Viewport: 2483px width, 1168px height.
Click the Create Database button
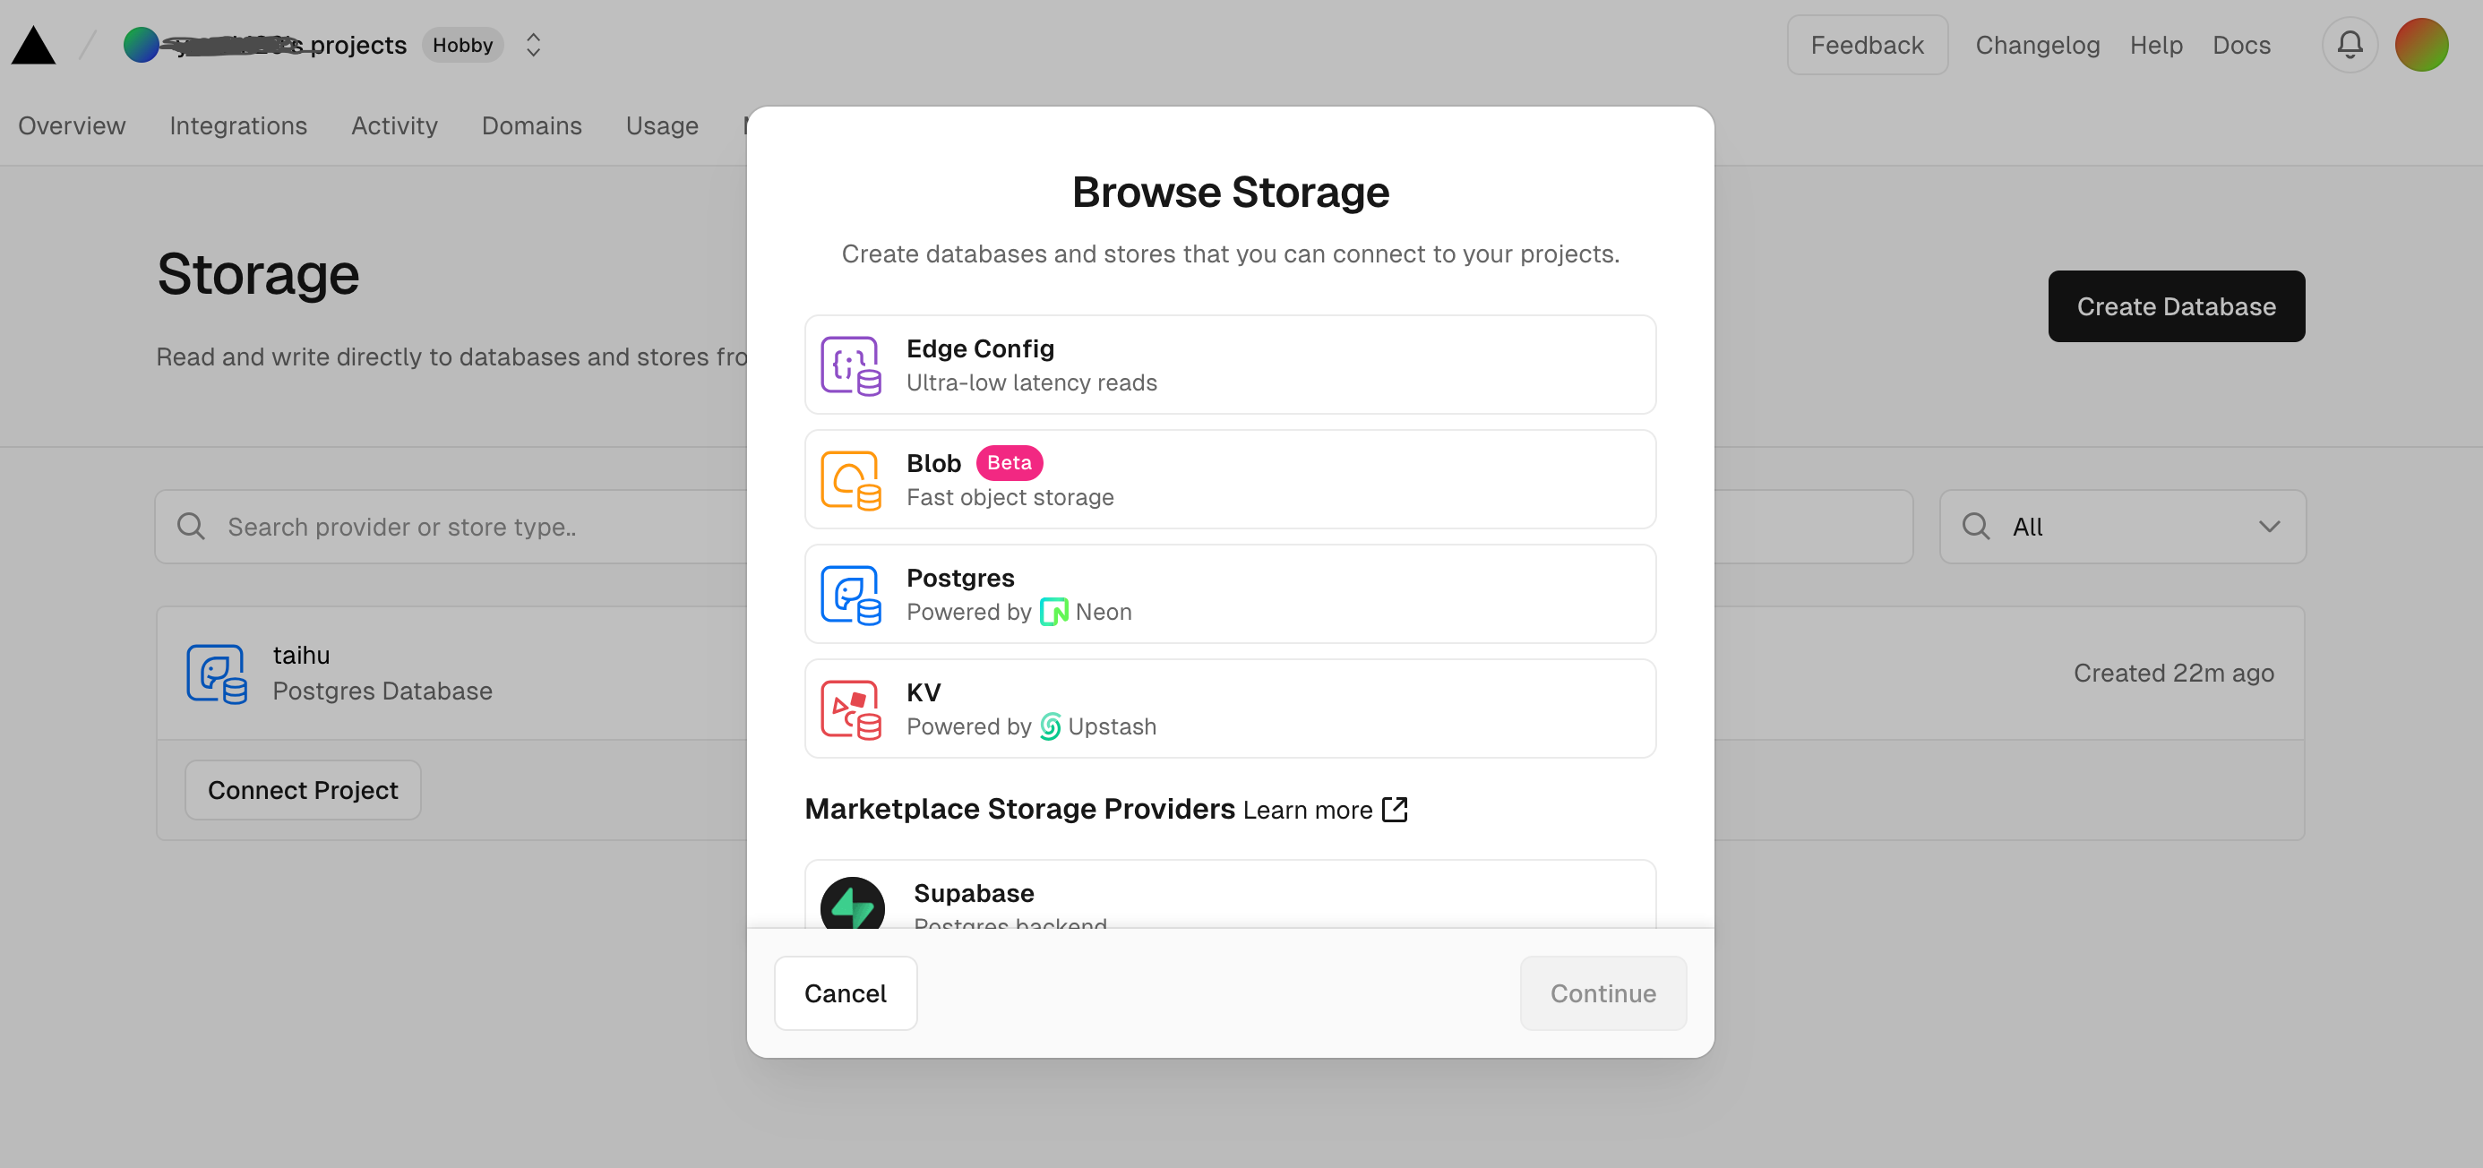click(2176, 306)
